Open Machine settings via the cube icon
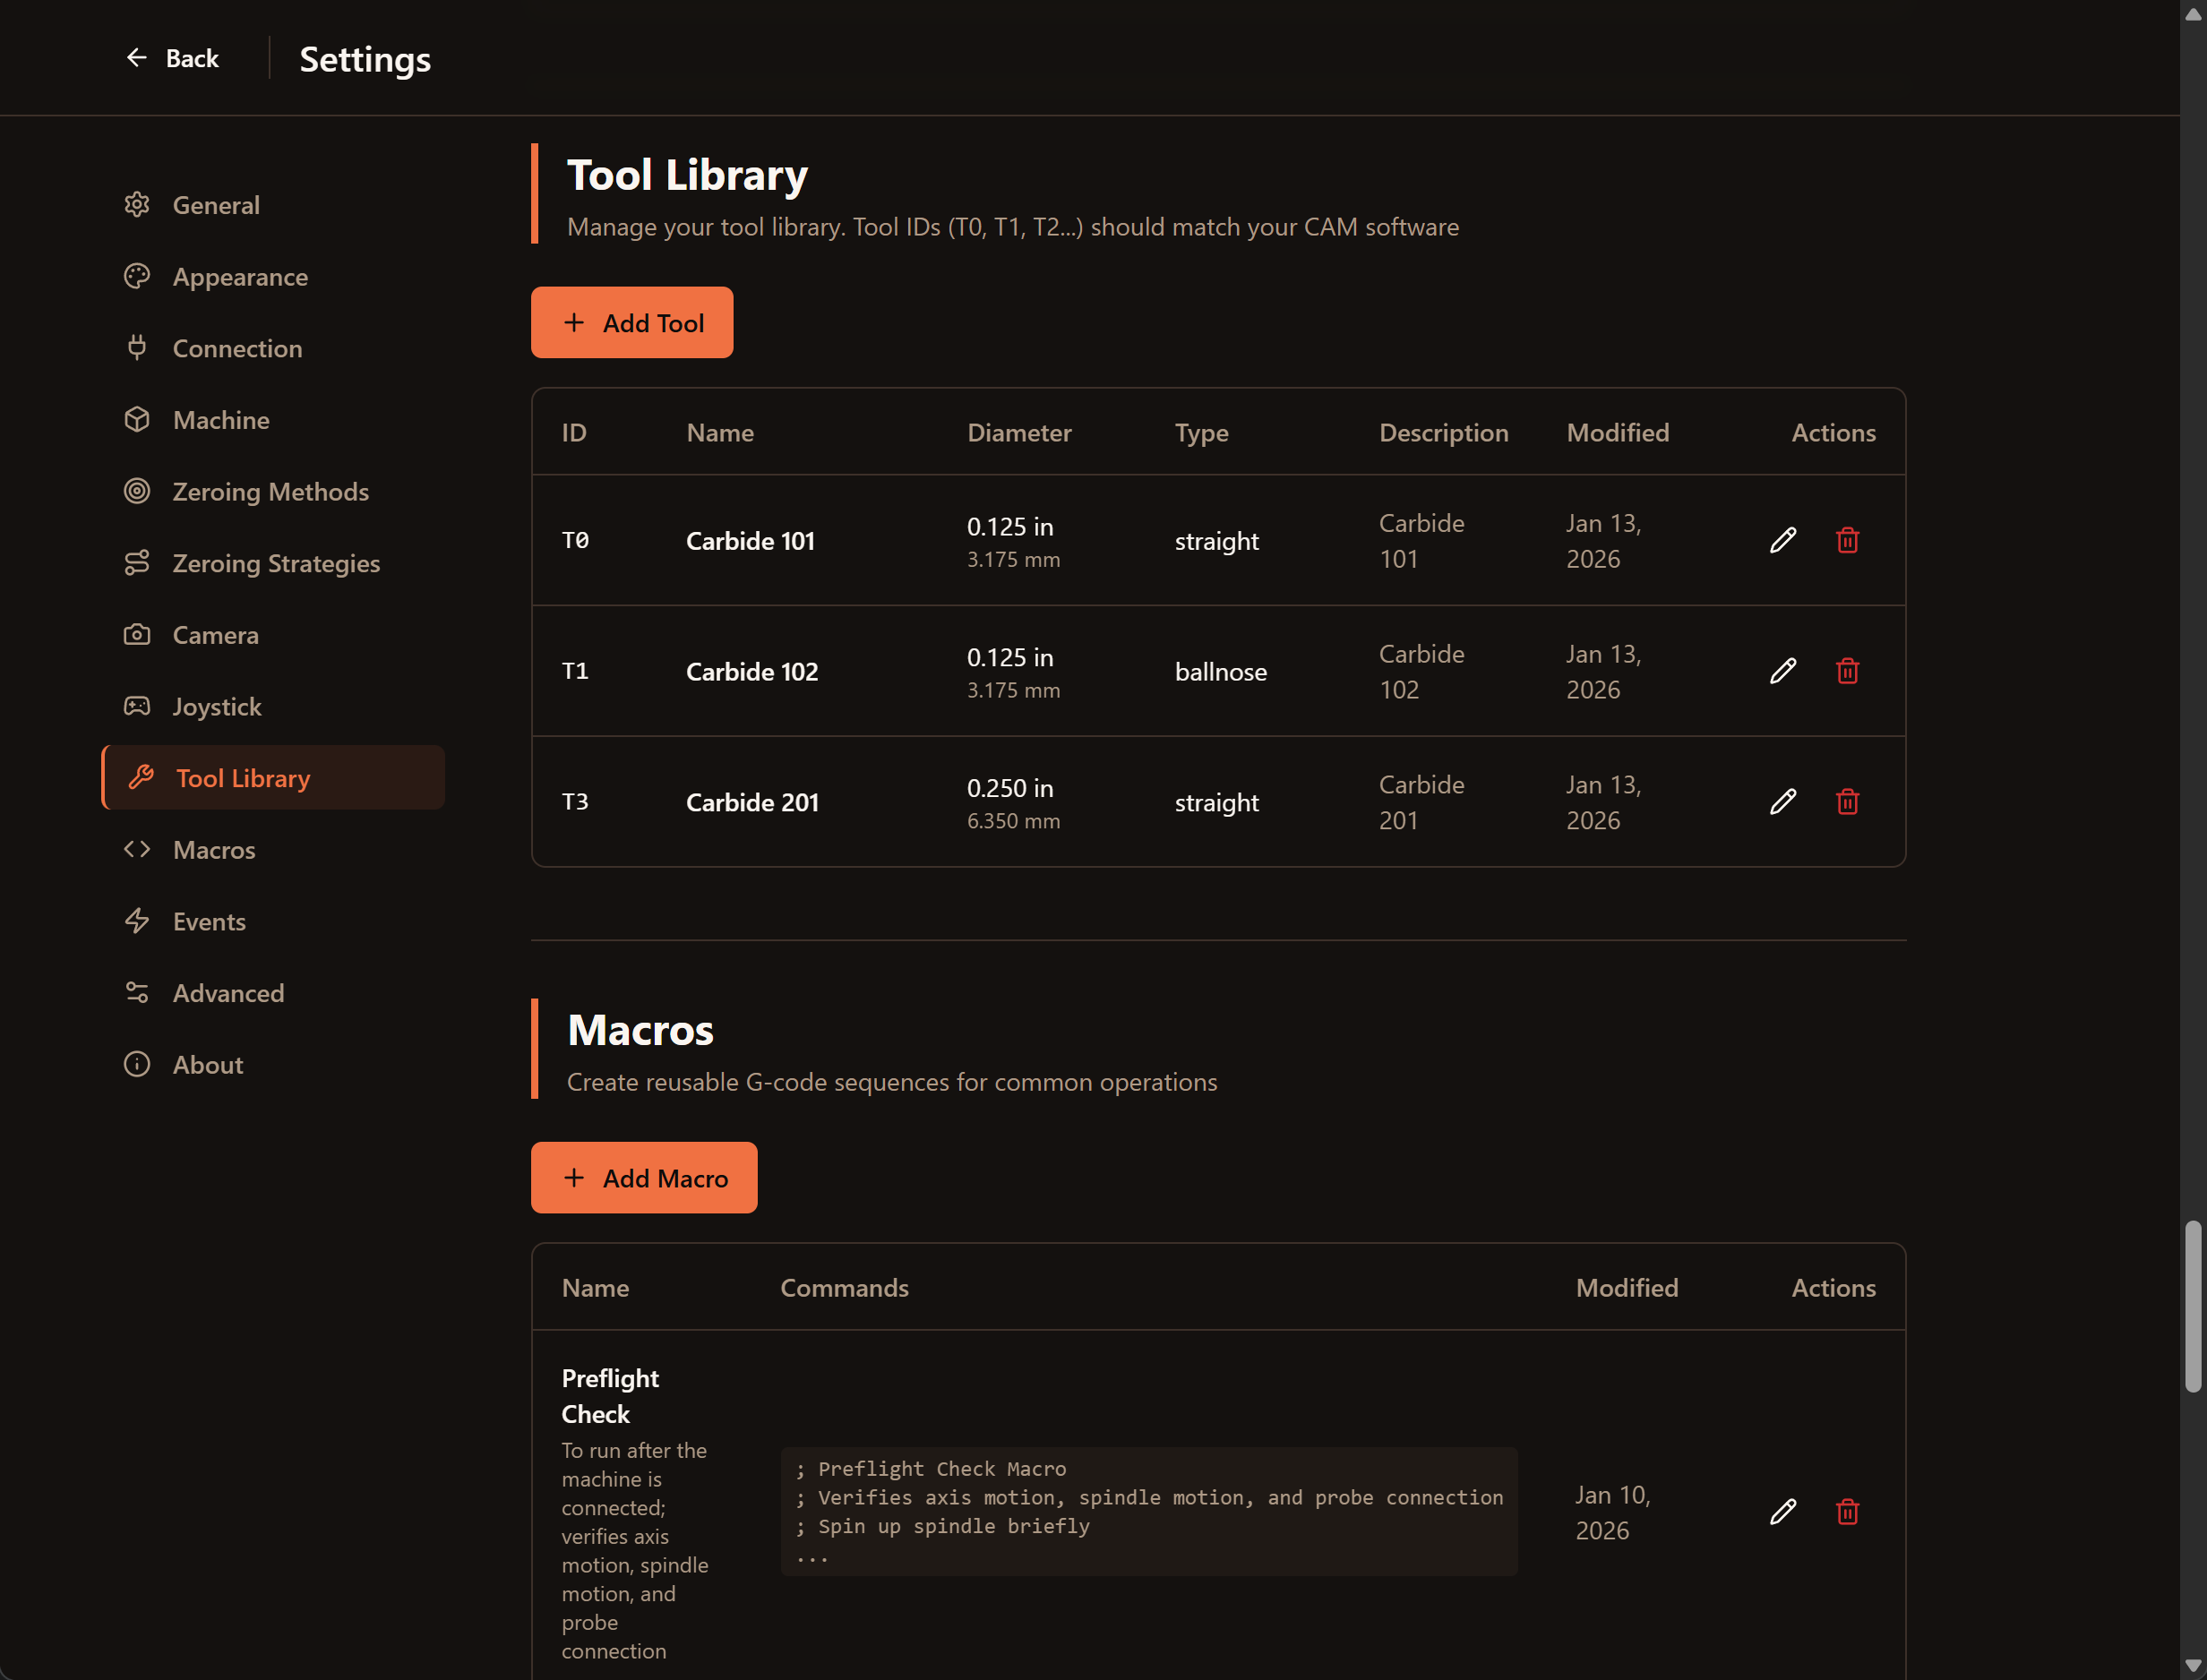 [x=137, y=419]
